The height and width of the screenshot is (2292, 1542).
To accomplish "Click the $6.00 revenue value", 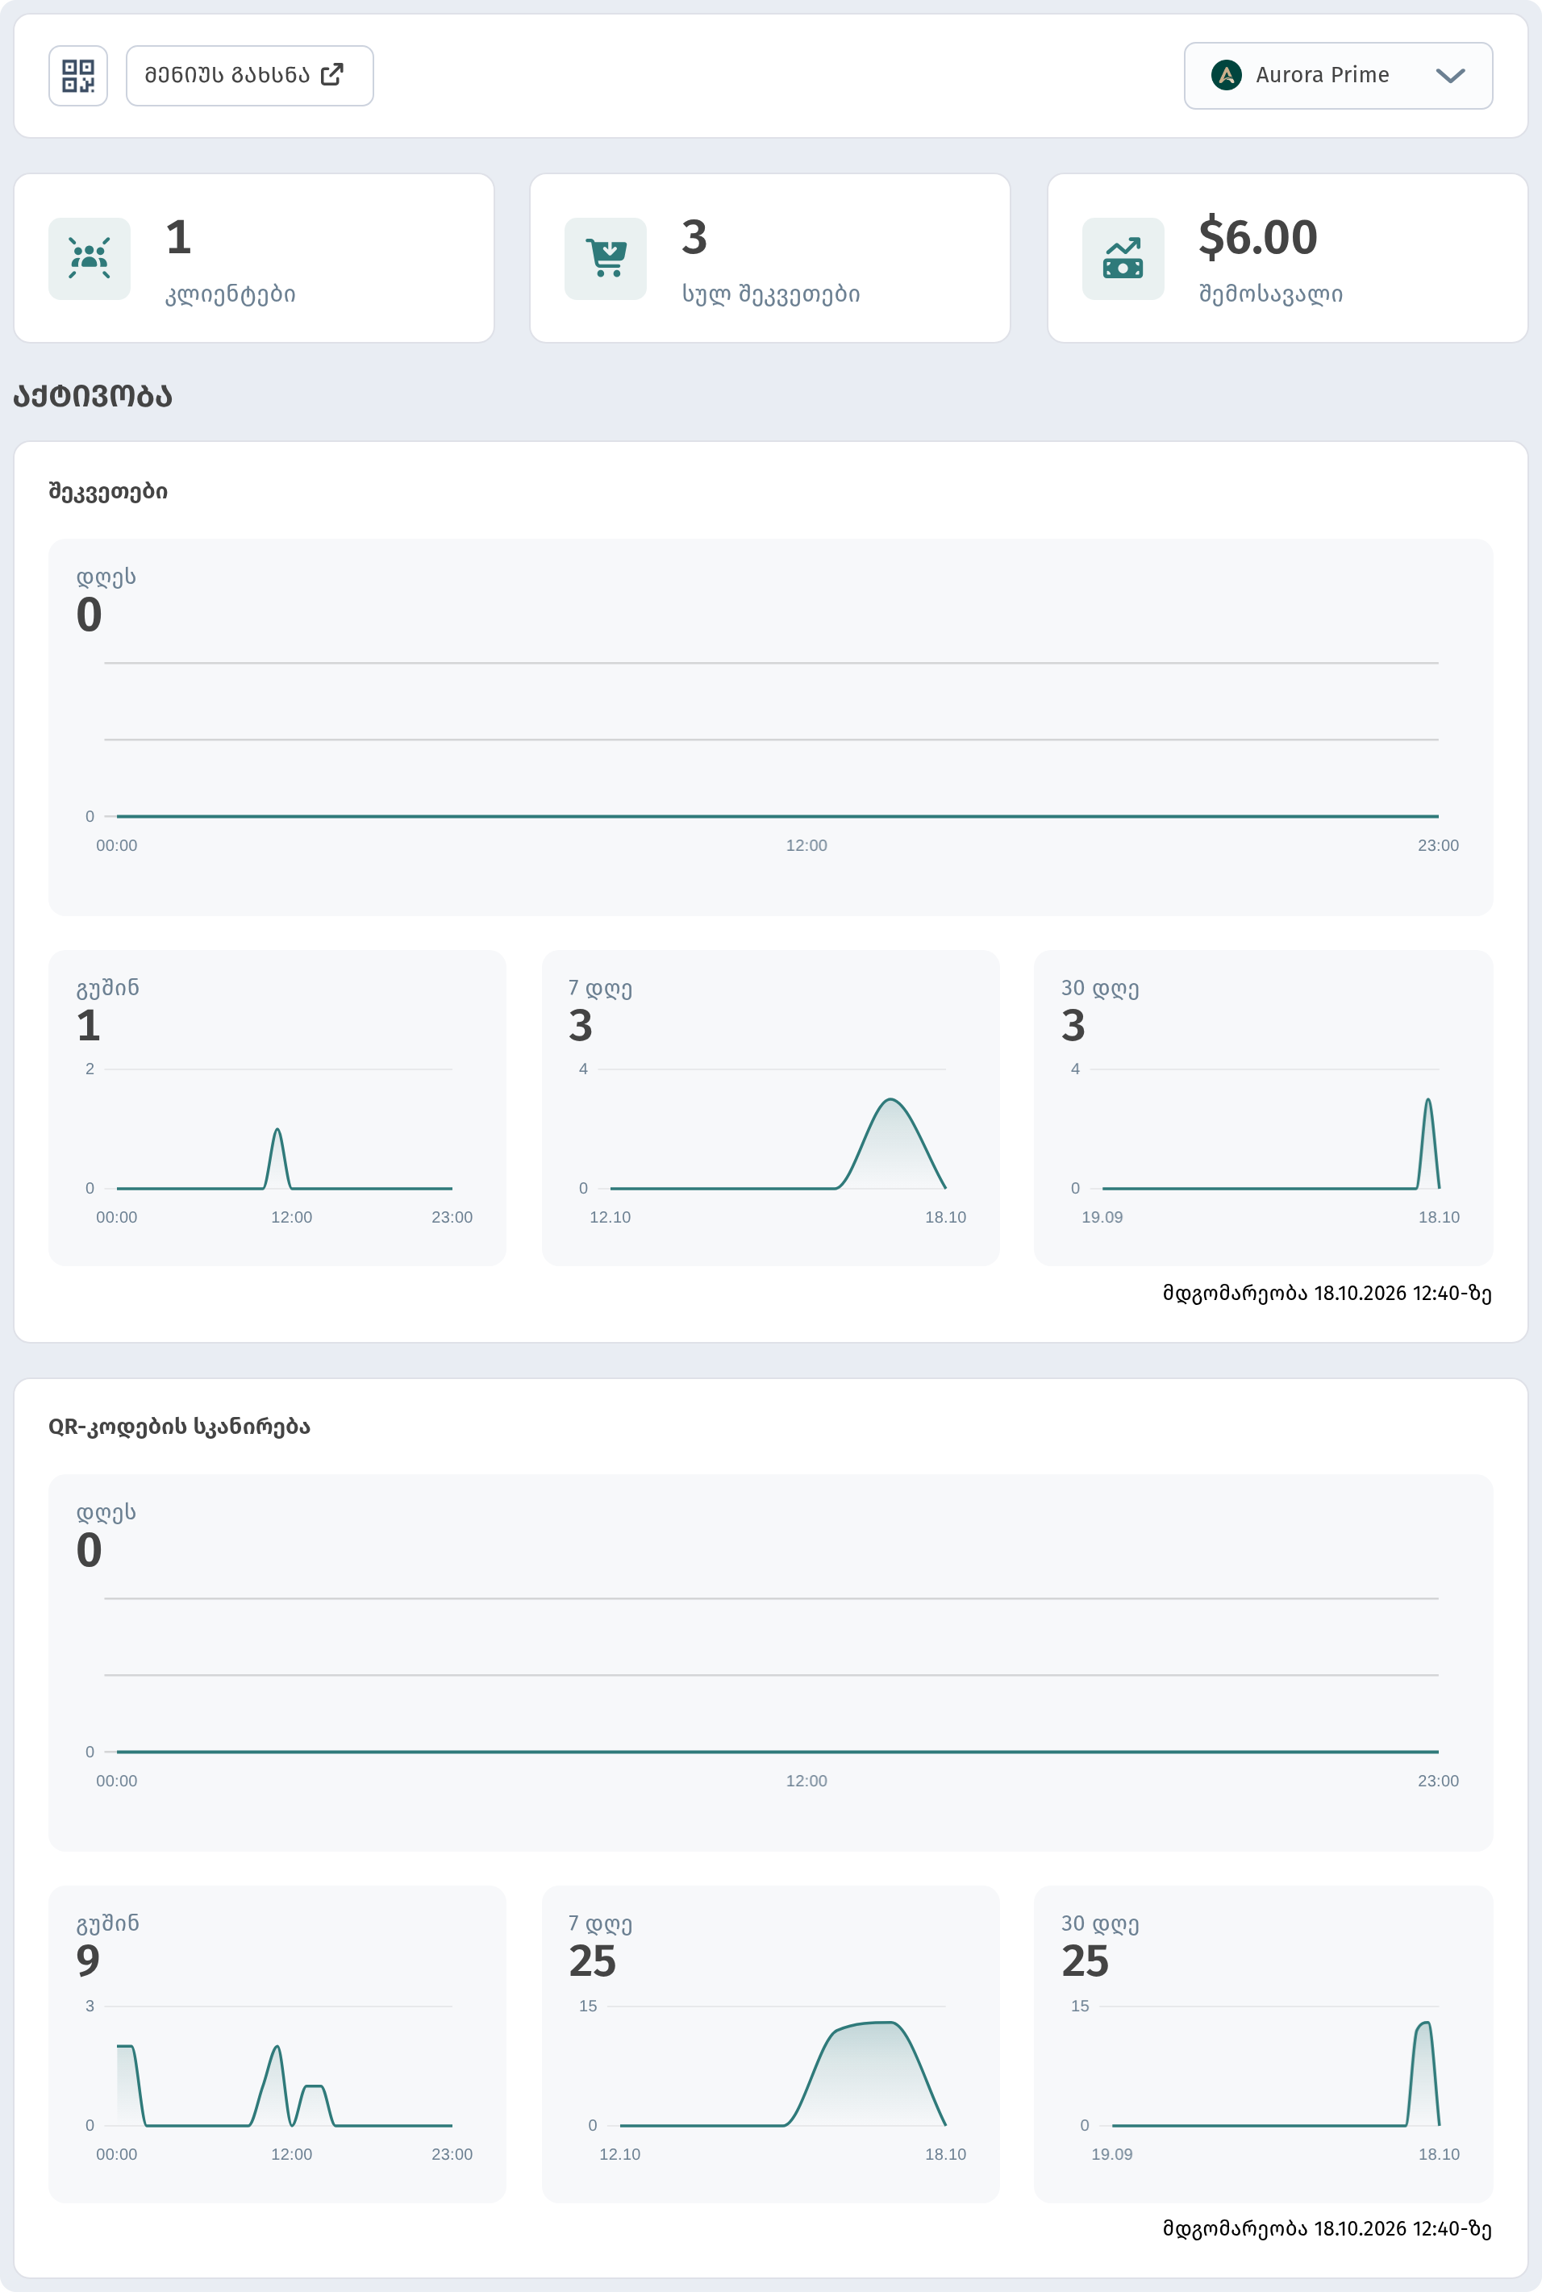I will (x=1258, y=237).
